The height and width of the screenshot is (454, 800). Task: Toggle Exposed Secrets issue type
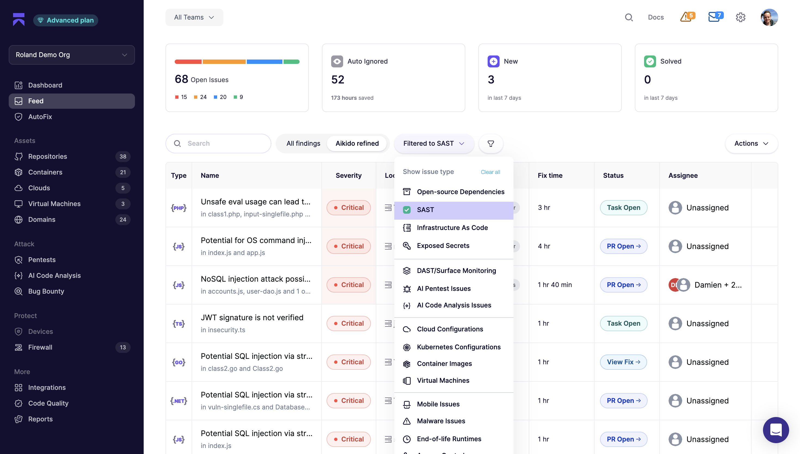point(454,246)
